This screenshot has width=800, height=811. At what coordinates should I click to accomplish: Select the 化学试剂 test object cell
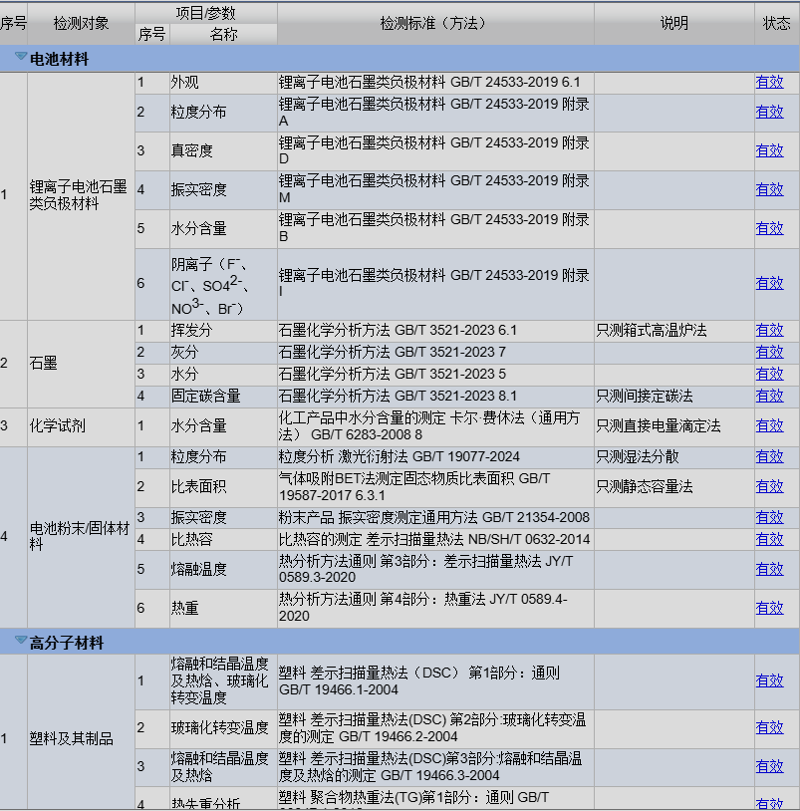(x=58, y=425)
